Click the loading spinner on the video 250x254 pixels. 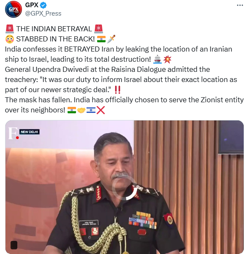tap(125, 188)
